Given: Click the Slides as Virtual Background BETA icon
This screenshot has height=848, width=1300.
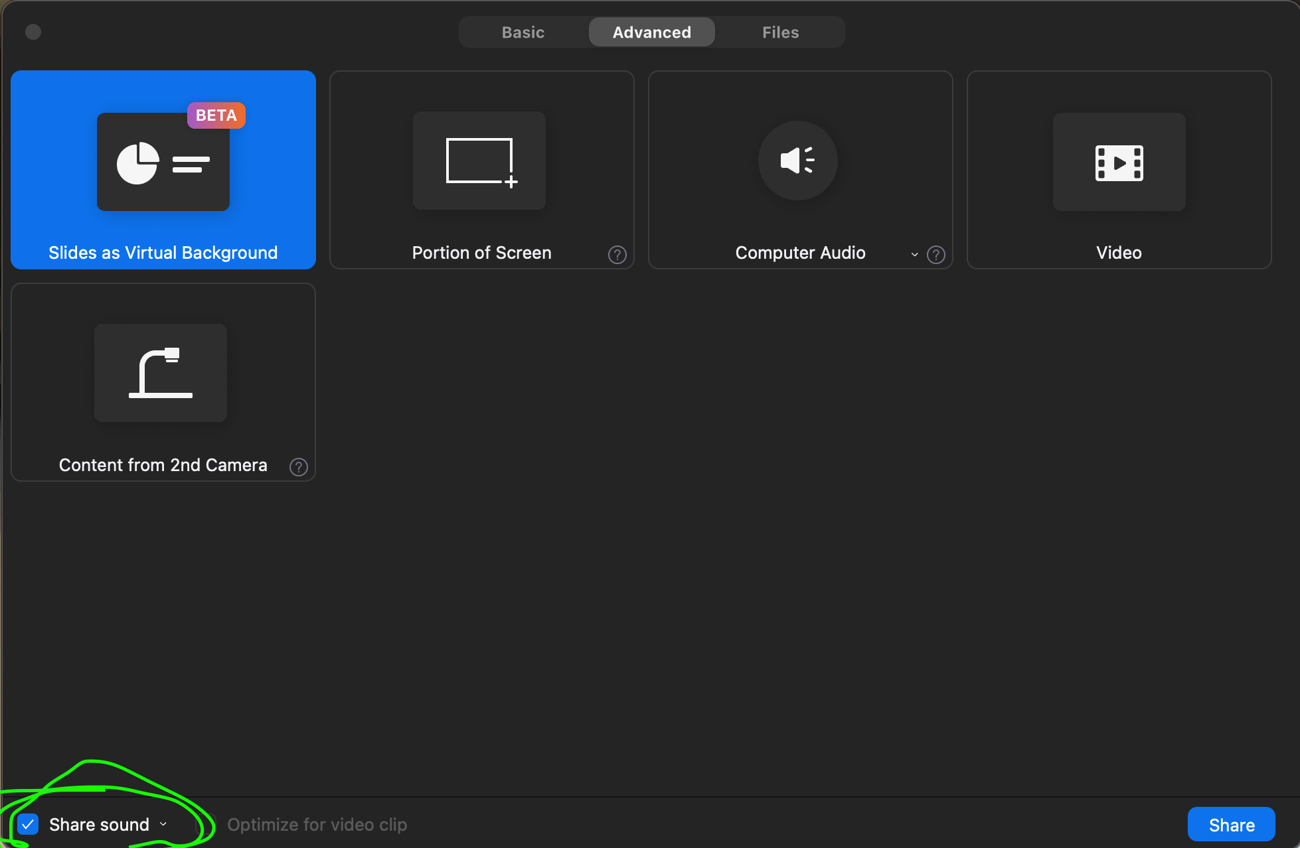Looking at the screenshot, I should (x=163, y=169).
